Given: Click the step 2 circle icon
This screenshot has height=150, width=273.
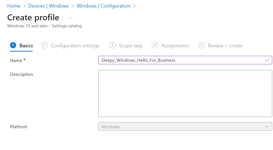Looking at the screenshot, I should tap(44, 45).
